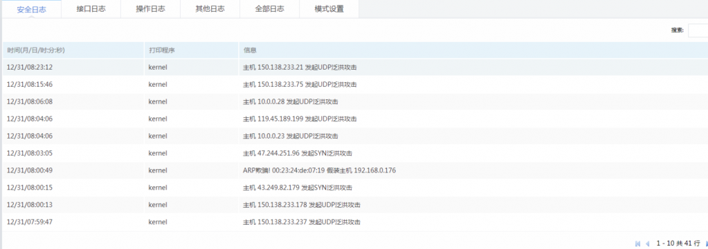Viewport: 708px width, 249px height.
Task: Select the 12/31/08:15:46 timestamp cell
Action: click(x=30, y=85)
